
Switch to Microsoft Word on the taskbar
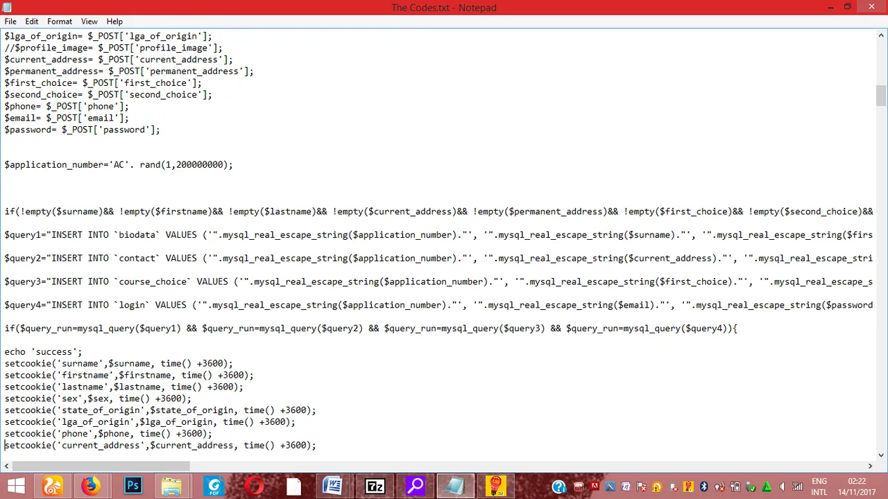point(333,486)
